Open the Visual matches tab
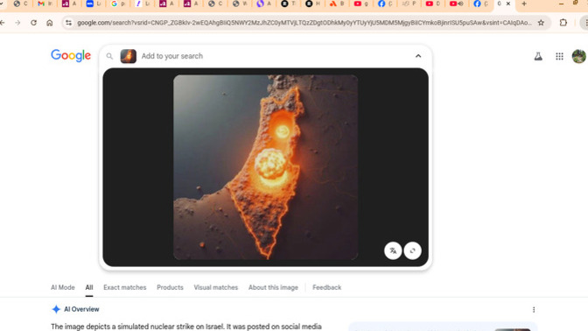Screen dimensions: 588x331 215,287
